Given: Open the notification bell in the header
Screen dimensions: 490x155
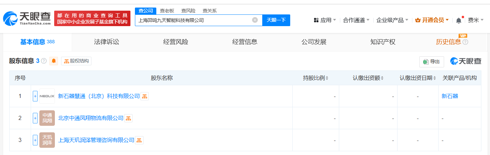Looking at the screenshot, I should [459, 20].
